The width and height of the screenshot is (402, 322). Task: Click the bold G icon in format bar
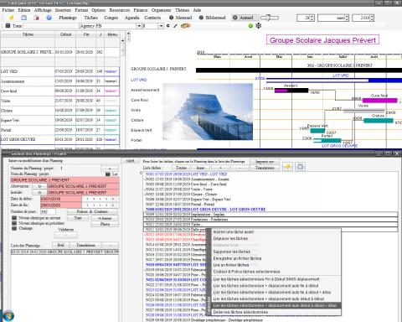click(x=168, y=26)
